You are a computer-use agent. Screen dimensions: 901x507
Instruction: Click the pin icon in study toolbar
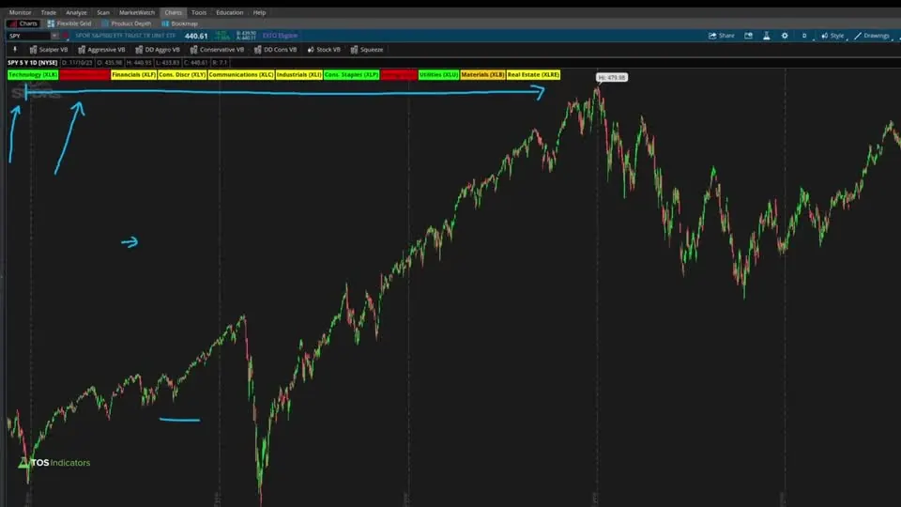[15, 50]
